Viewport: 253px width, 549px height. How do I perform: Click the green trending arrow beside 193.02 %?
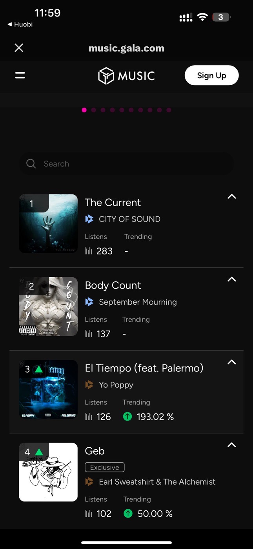[x=127, y=417]
